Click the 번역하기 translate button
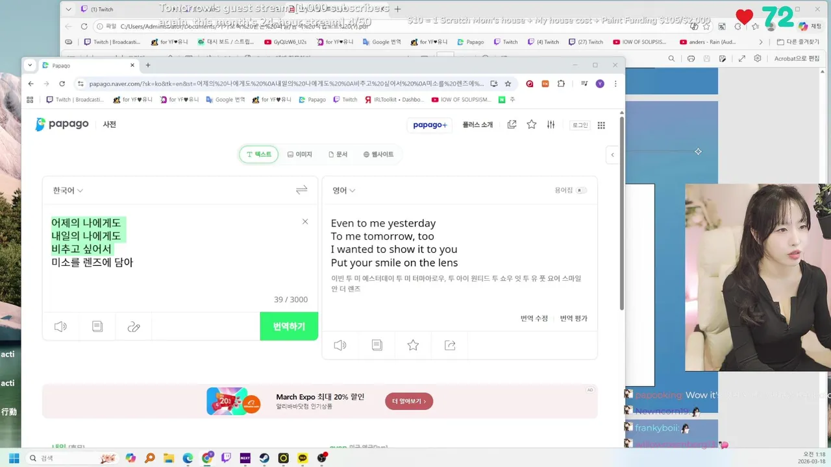The height and width of the screenshot is (467, 831). point(289,326)
